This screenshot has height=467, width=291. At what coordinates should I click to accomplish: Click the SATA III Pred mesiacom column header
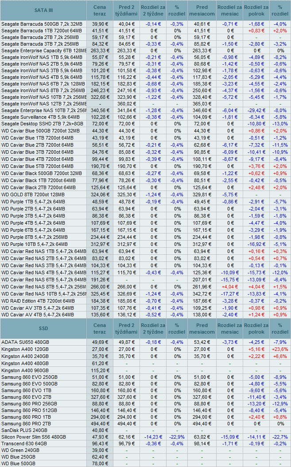coord(202,11)
